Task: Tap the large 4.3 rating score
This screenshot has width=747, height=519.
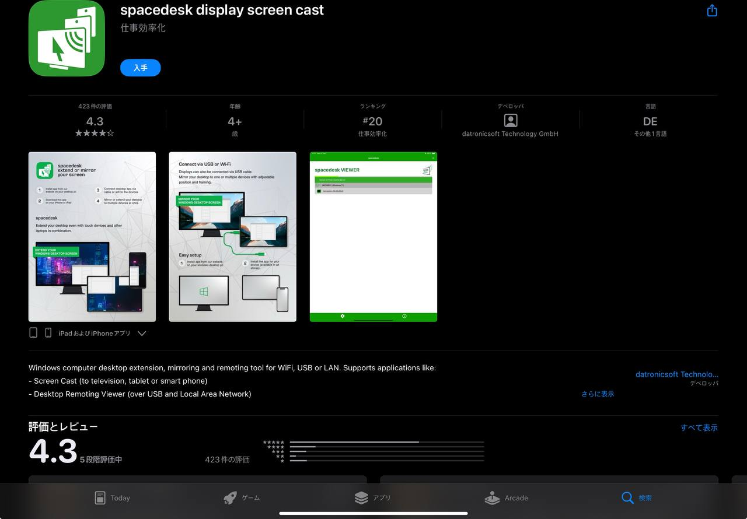Action: 53,451
